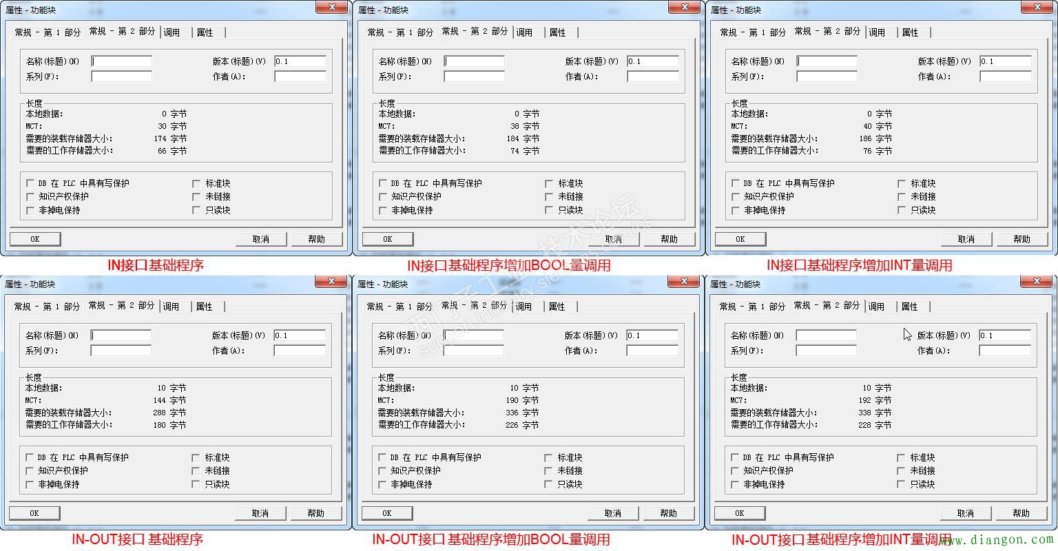The image size is (1058, 551).
Task: Open 调用 tab in the MC7 192 字节 dialog
Action: pyautogui.click(x=876, y=306)
